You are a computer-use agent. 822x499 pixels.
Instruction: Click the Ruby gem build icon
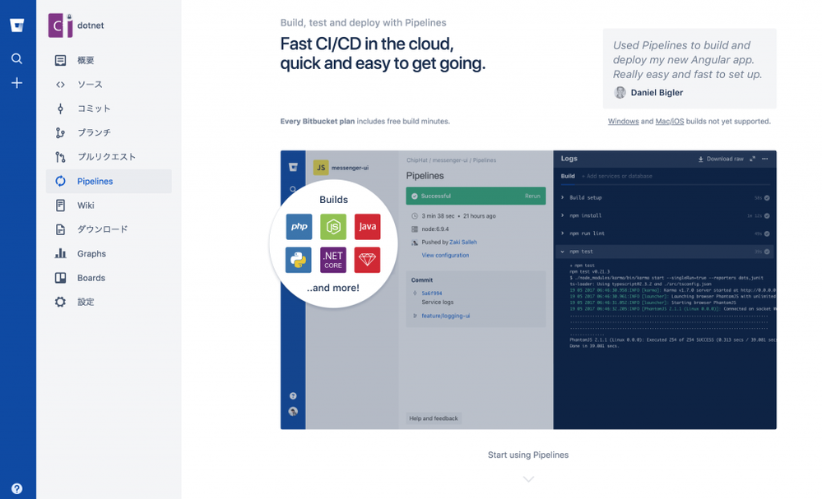[368, 261]
